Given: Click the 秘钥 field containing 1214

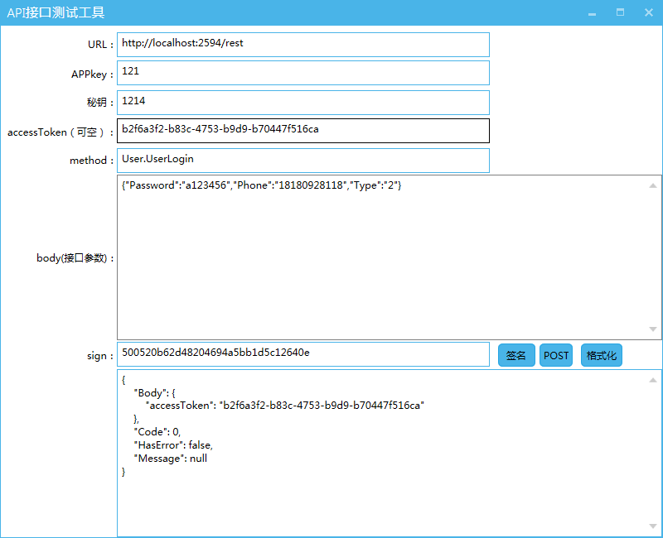Looking at the screenshot, I should 302,102.
